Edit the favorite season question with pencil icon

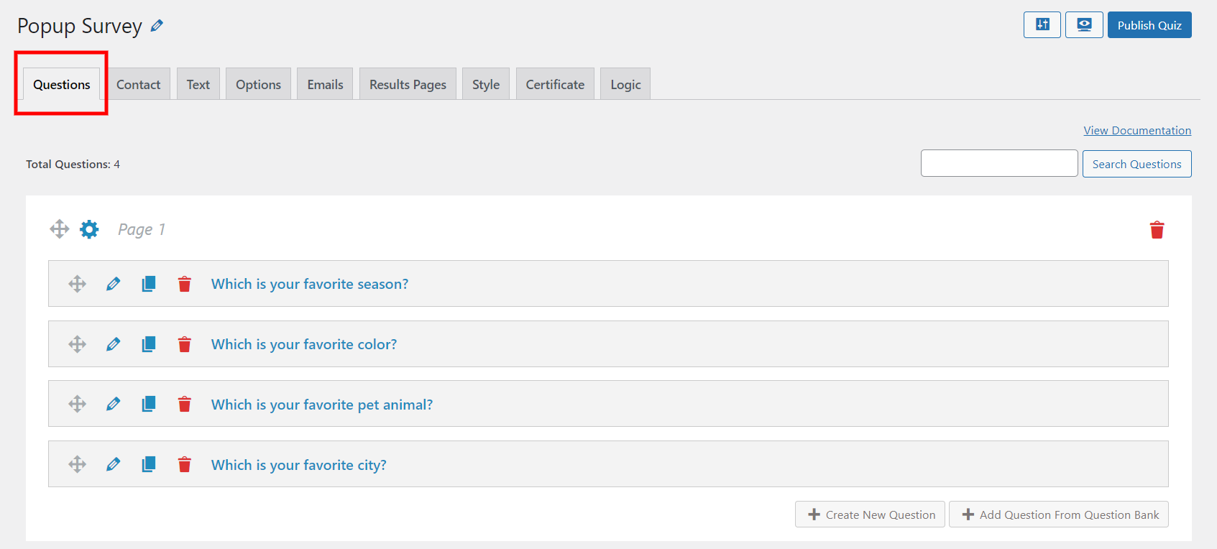pyautogui.click(x=113, y=284)
